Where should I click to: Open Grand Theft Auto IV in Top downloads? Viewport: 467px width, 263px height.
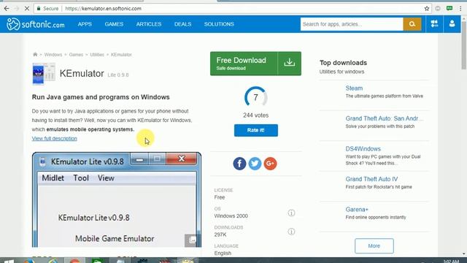point(371,179)
